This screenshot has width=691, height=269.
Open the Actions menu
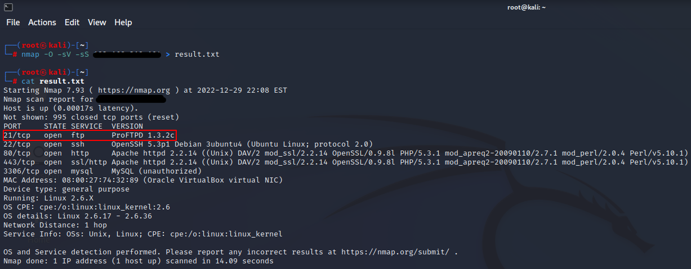coord(42,22)
